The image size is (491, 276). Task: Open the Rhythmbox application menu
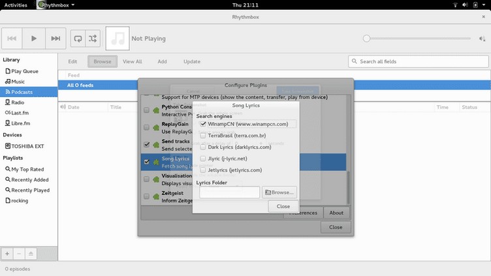(x=55, y=5)
